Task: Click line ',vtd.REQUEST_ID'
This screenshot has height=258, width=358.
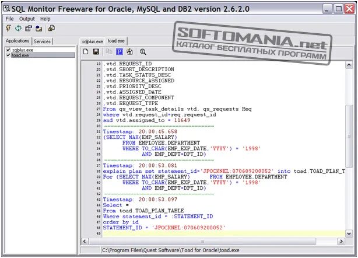Action: [x=128, y=64]
